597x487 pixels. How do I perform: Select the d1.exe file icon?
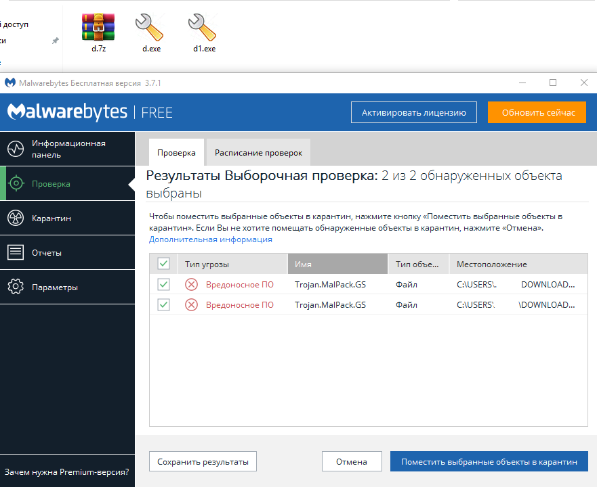point(203,27)
